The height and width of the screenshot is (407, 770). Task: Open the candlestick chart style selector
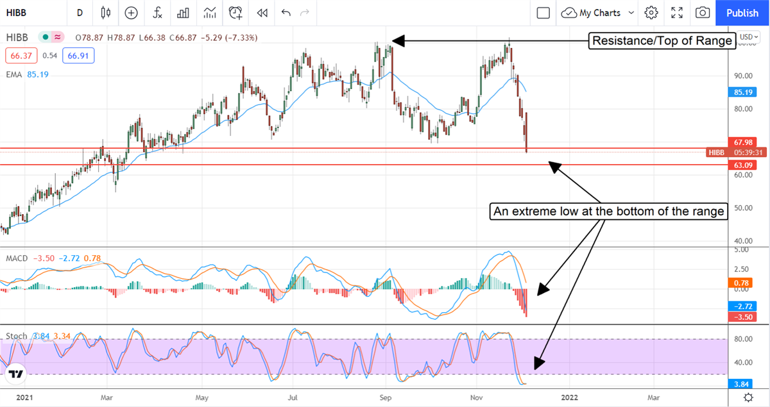point(106,12)
